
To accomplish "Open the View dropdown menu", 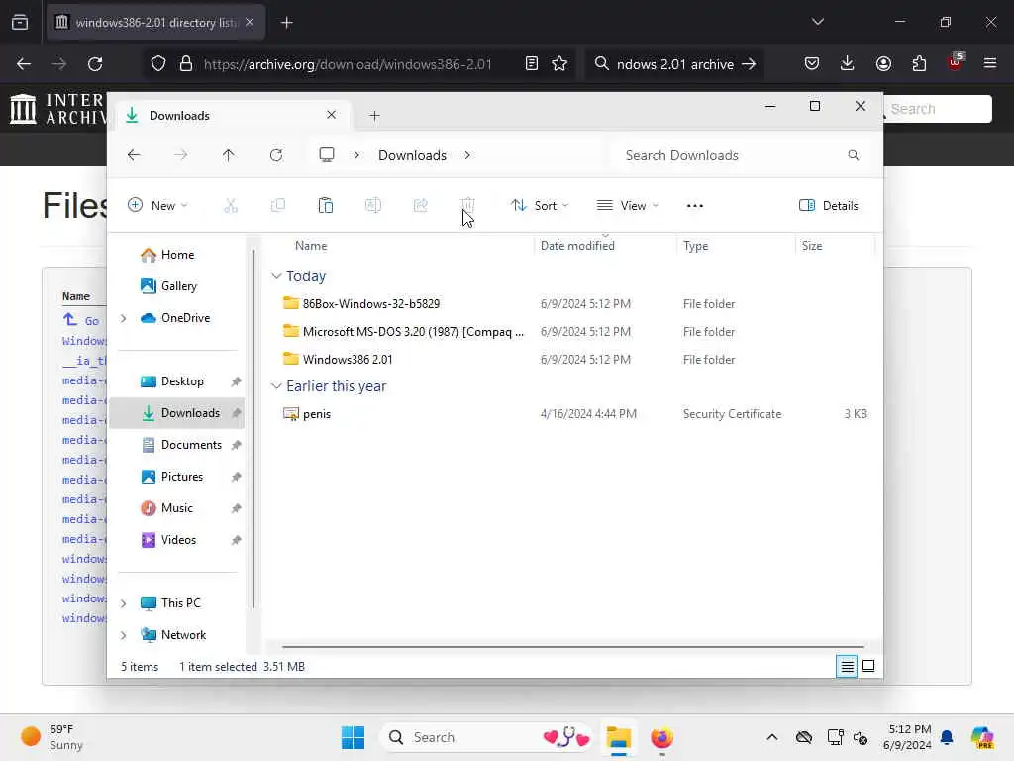I will coord(627,206).
